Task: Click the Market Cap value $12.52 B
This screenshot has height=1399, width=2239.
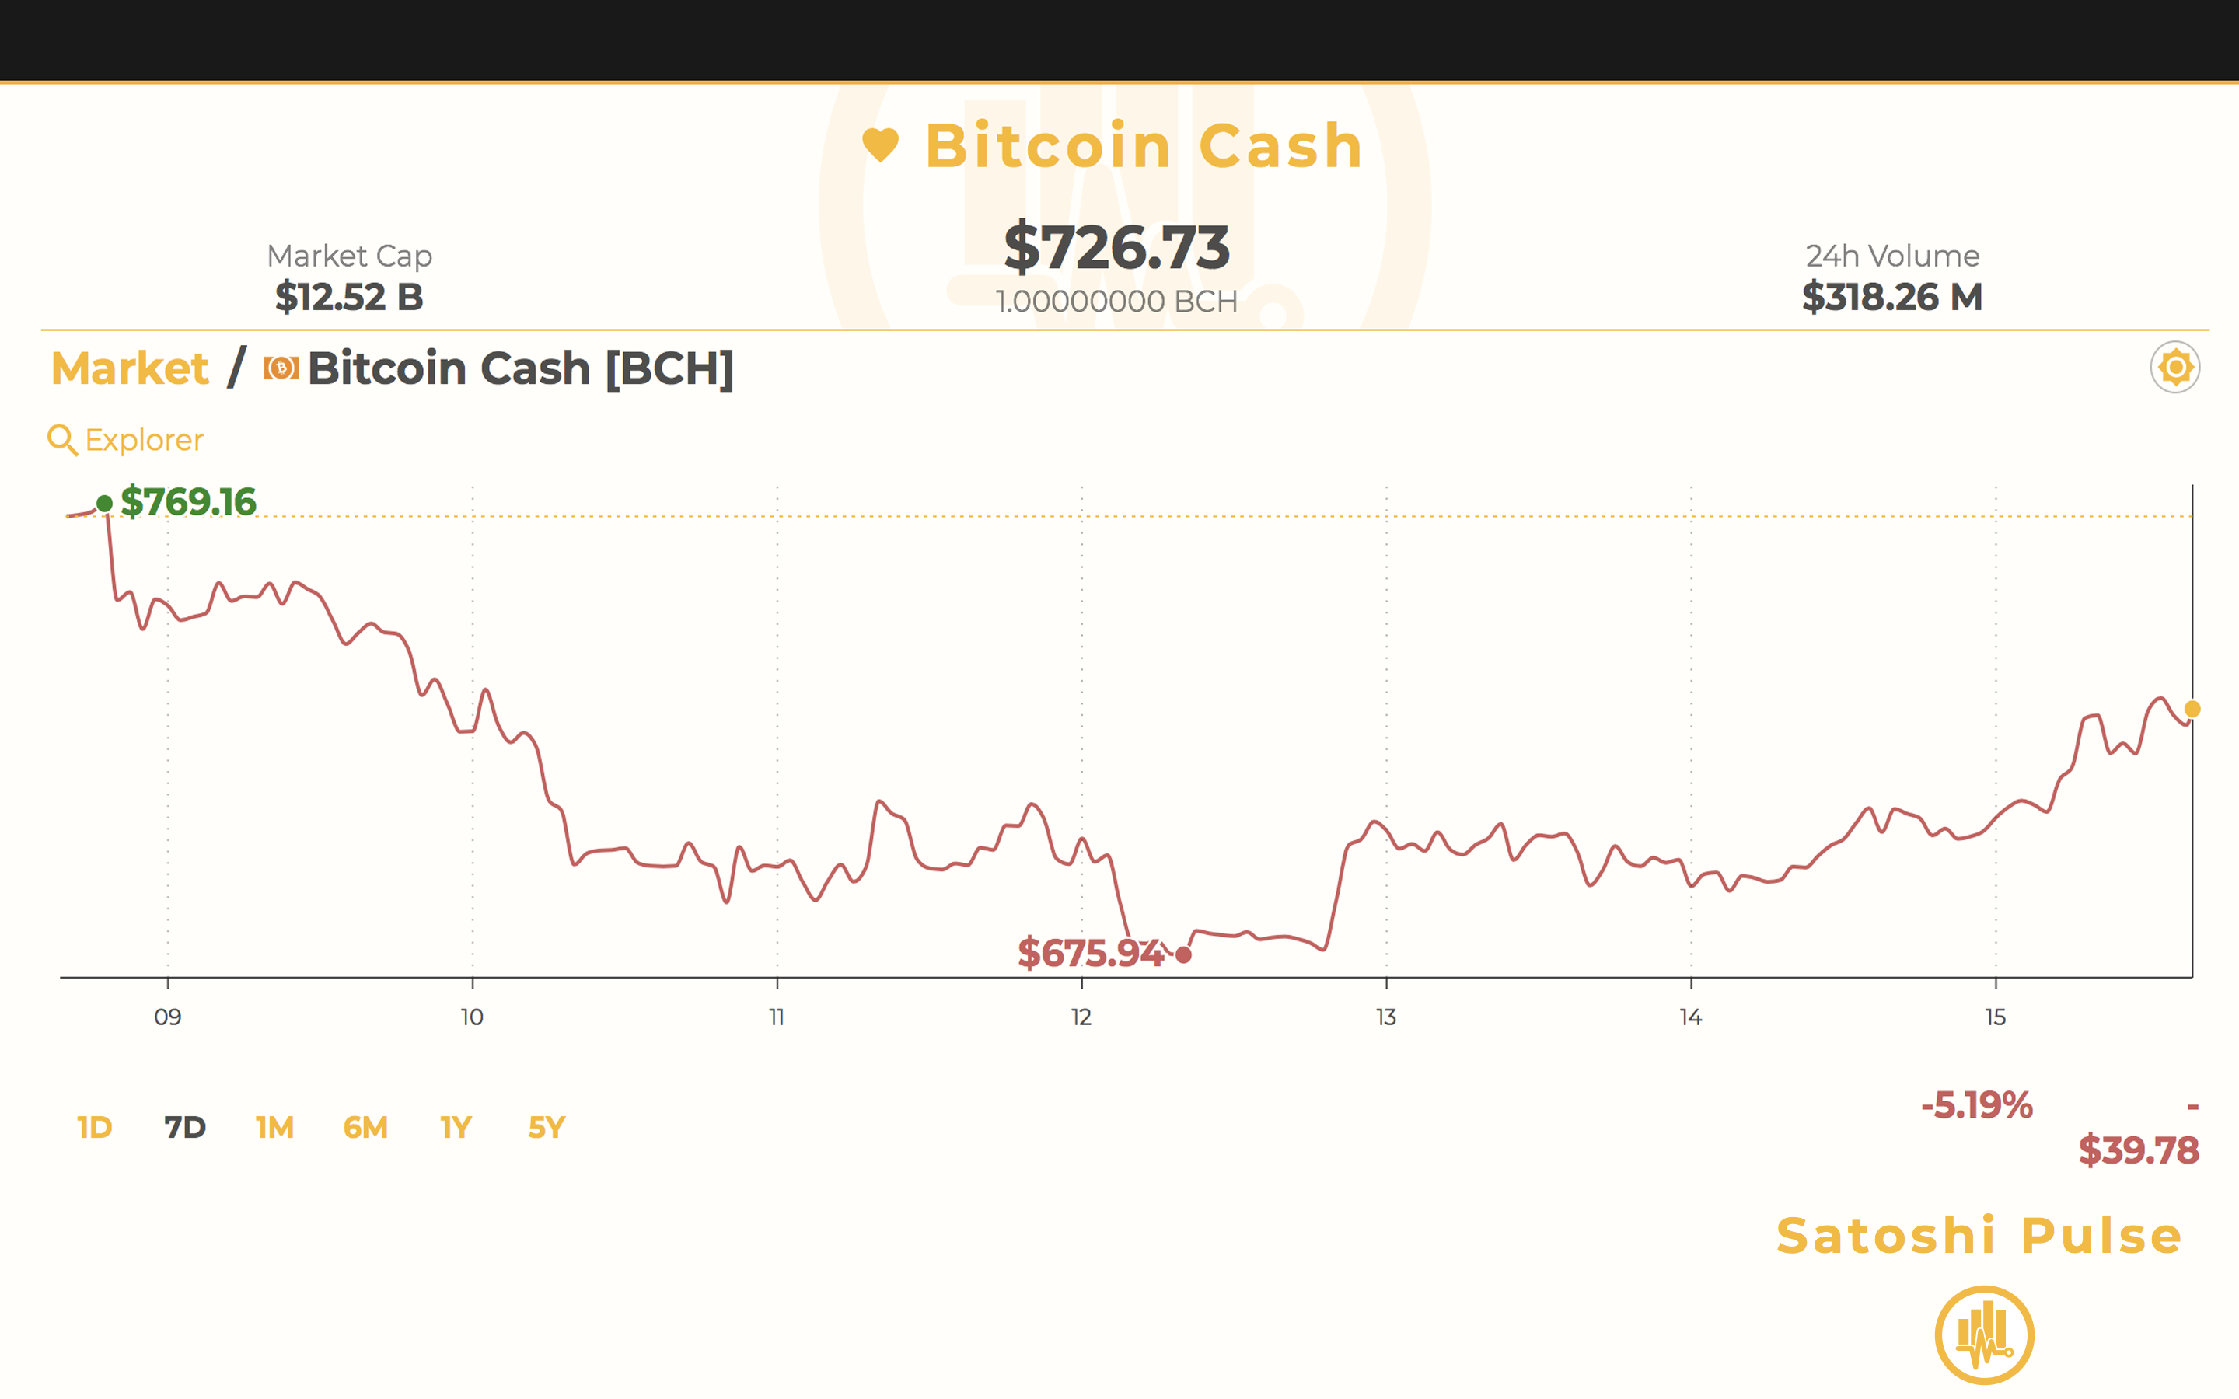Action: point(349,298)
